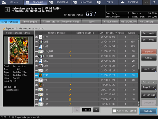Switch to the Reservar tarea tab
158x119 pixels.
click(x=71, y=22)
